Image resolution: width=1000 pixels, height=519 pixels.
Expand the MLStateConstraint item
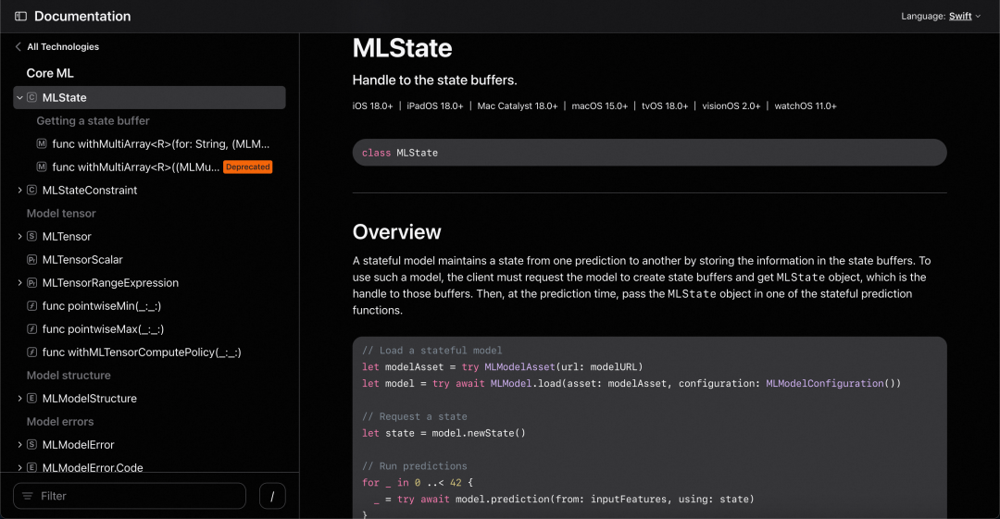click(19, 190)
